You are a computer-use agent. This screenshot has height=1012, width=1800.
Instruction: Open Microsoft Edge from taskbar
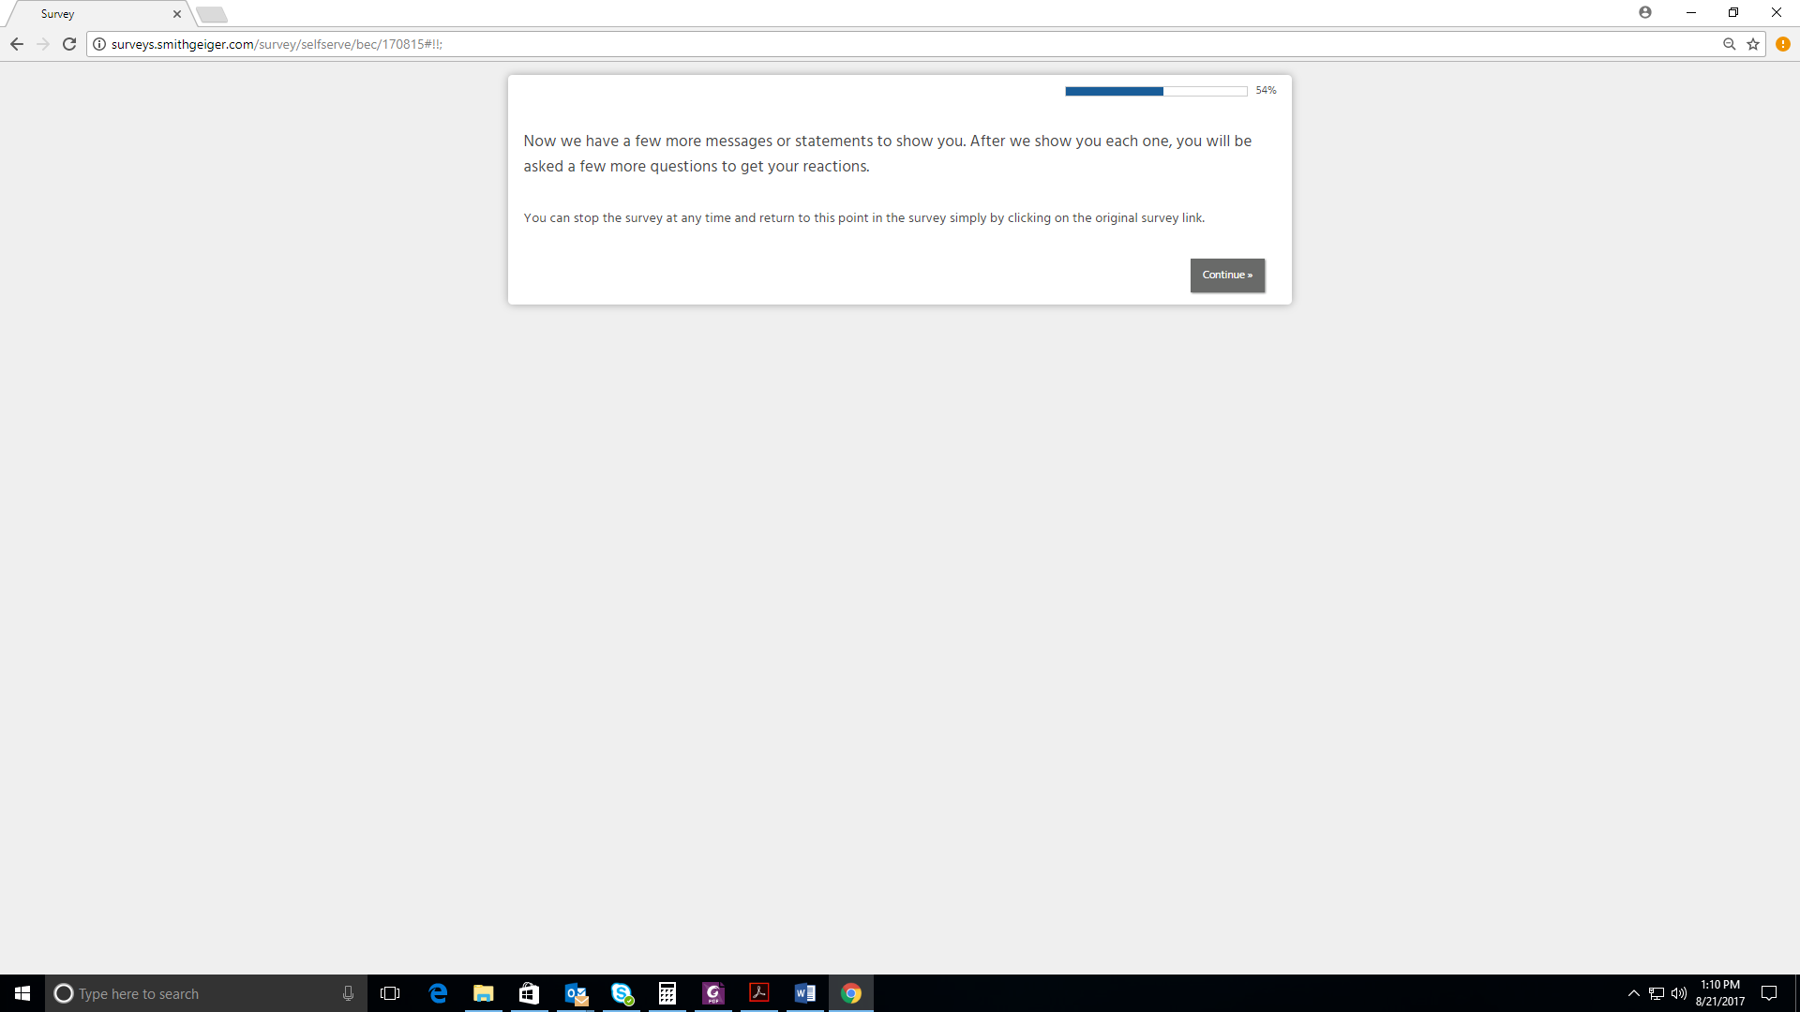click(438, 993)
